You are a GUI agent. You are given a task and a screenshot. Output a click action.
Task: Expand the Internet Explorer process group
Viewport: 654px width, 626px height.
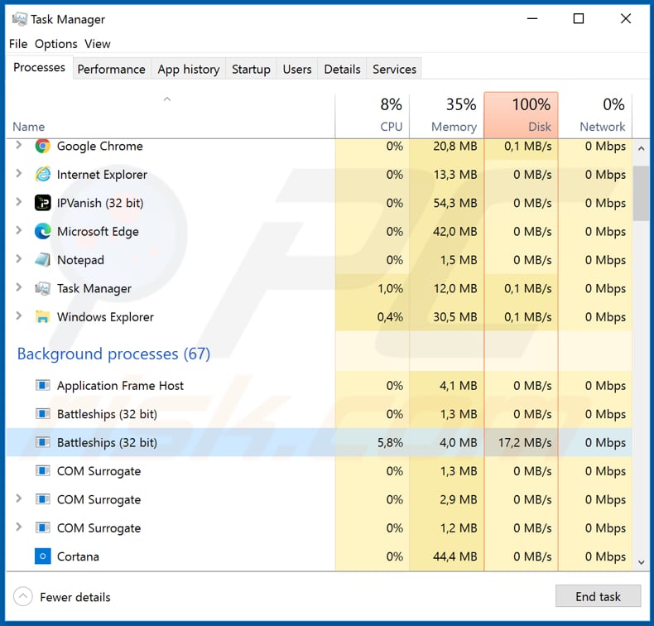tap(19, 174)
